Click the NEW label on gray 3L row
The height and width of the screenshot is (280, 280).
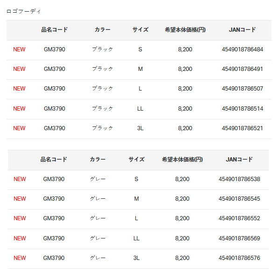point(20,258)
